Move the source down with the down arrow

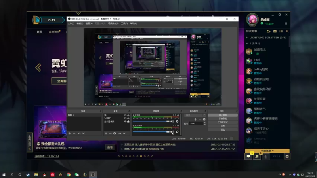click(124, 133)
